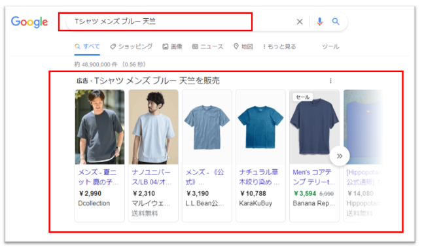Click the ¥2,310 price
The image size is (424, 249).
(143, 193)
